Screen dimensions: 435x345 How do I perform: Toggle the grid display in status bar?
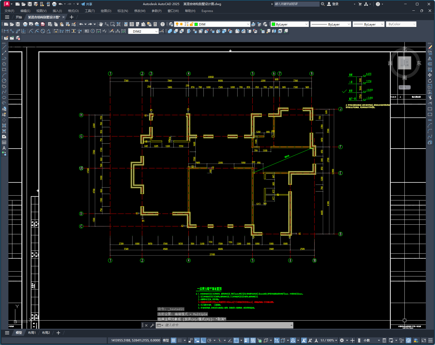(174, 340)
